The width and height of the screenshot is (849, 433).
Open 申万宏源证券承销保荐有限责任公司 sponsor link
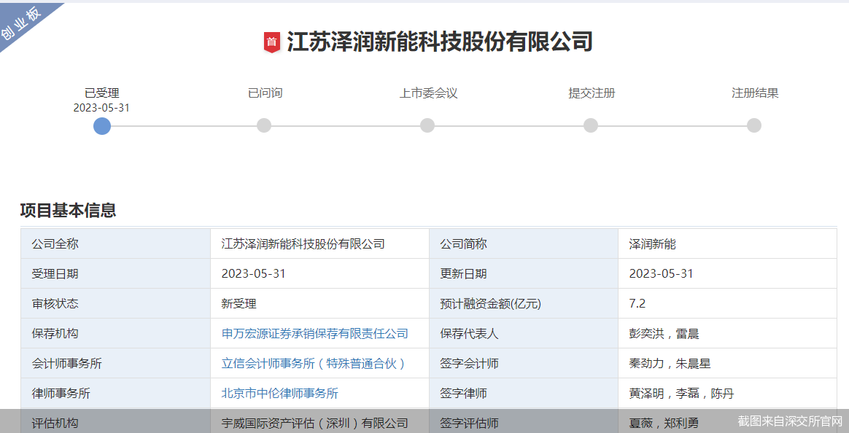[314, 333]
